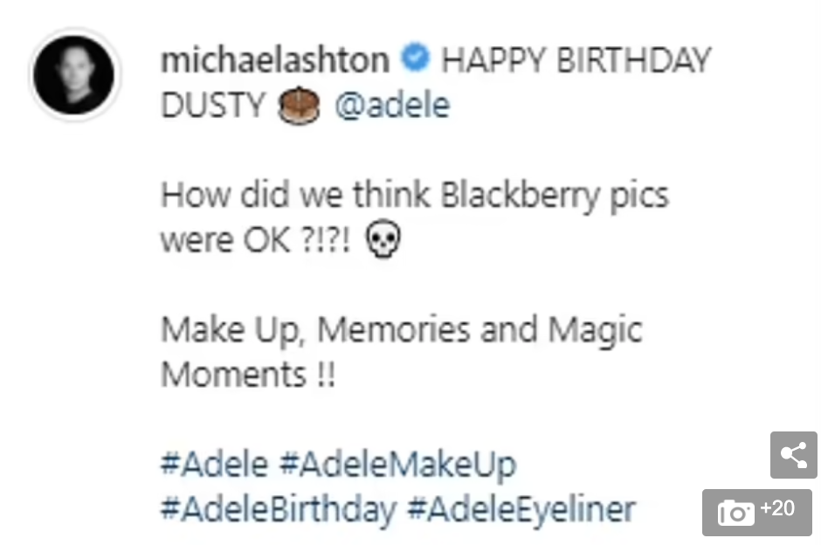Image resolution: width=821 pixels, height=545 pixels.
Task: Click the word Magic in the caption
Action: [596, 331]
